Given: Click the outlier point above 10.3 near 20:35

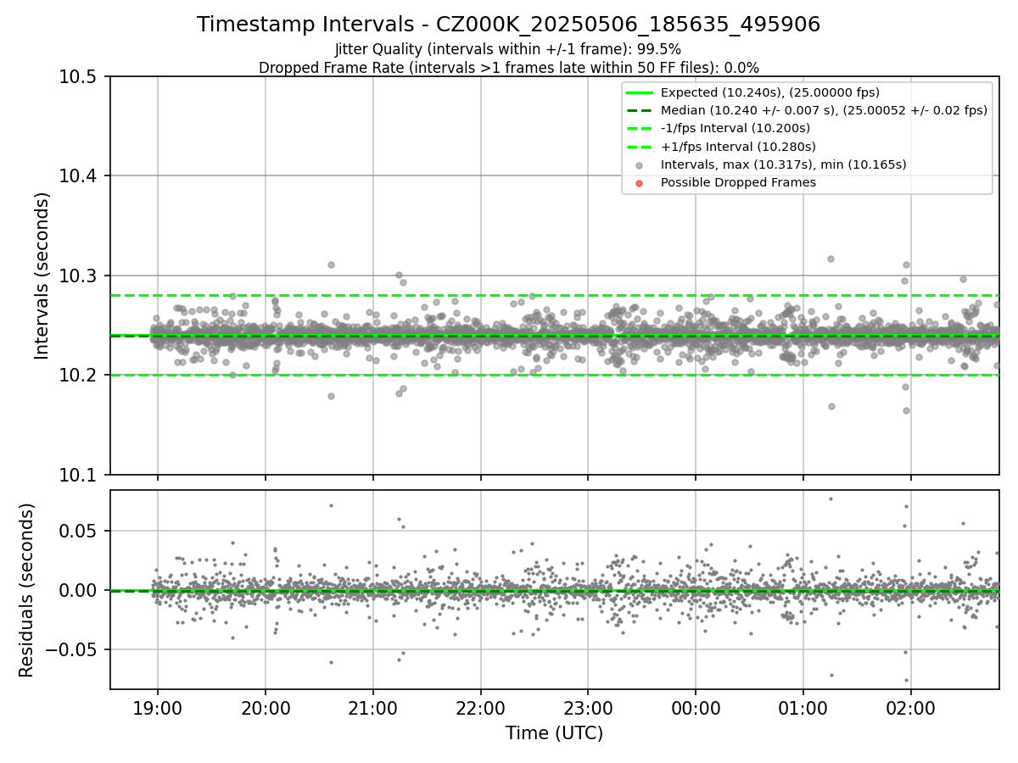Looking at the screenshot, I should point(331,265).
